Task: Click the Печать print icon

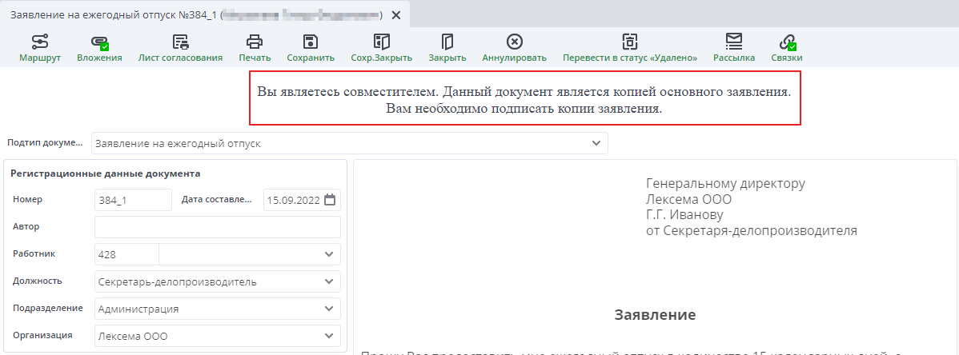Action: 255,48
